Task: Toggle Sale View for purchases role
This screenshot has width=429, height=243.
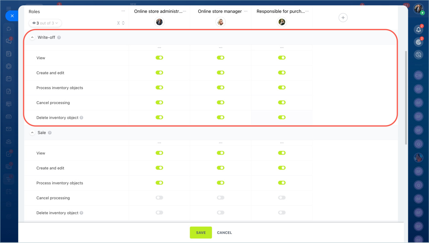Action: click(282, 153)
